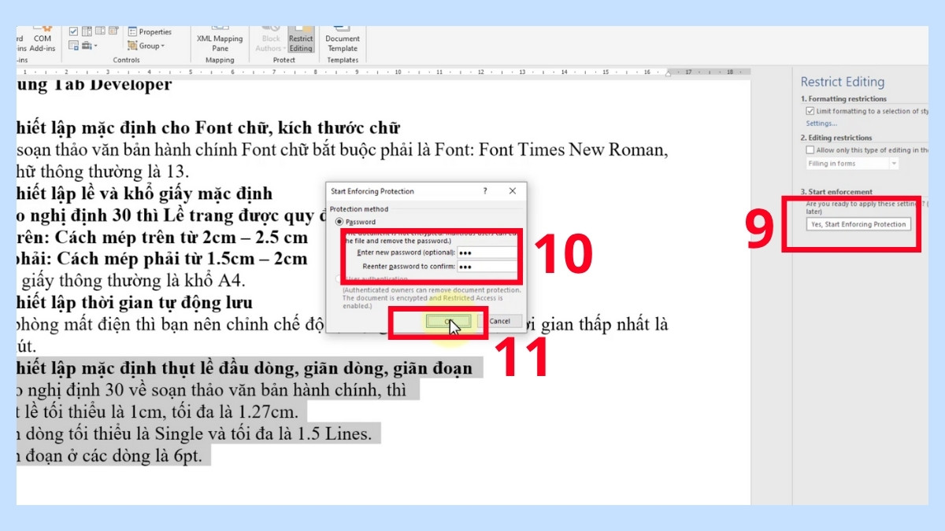Click 'Yes, Start Enforcing Protection' button

(x=859, y=223)
